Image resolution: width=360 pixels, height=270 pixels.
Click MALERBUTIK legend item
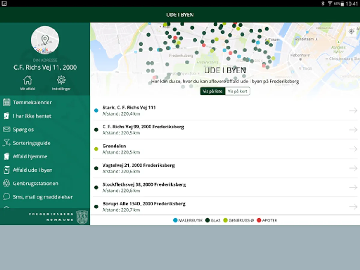188,220
